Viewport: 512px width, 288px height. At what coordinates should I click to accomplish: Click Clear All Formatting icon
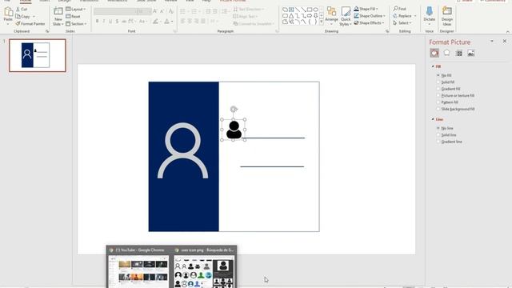[x=170, y=11]
